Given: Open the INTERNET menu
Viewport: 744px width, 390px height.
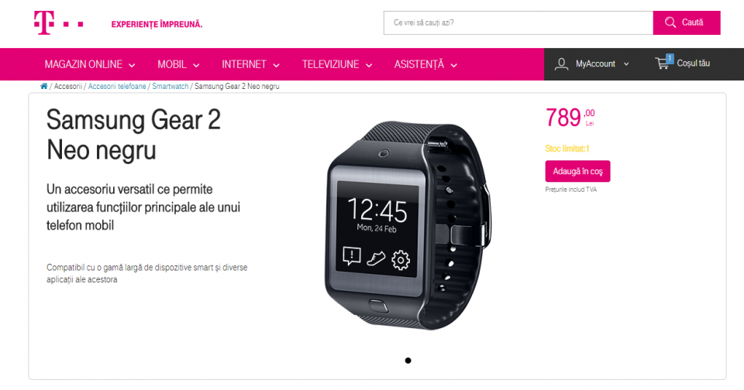Looking at the screenshot, I should click(x=250, y=64).
